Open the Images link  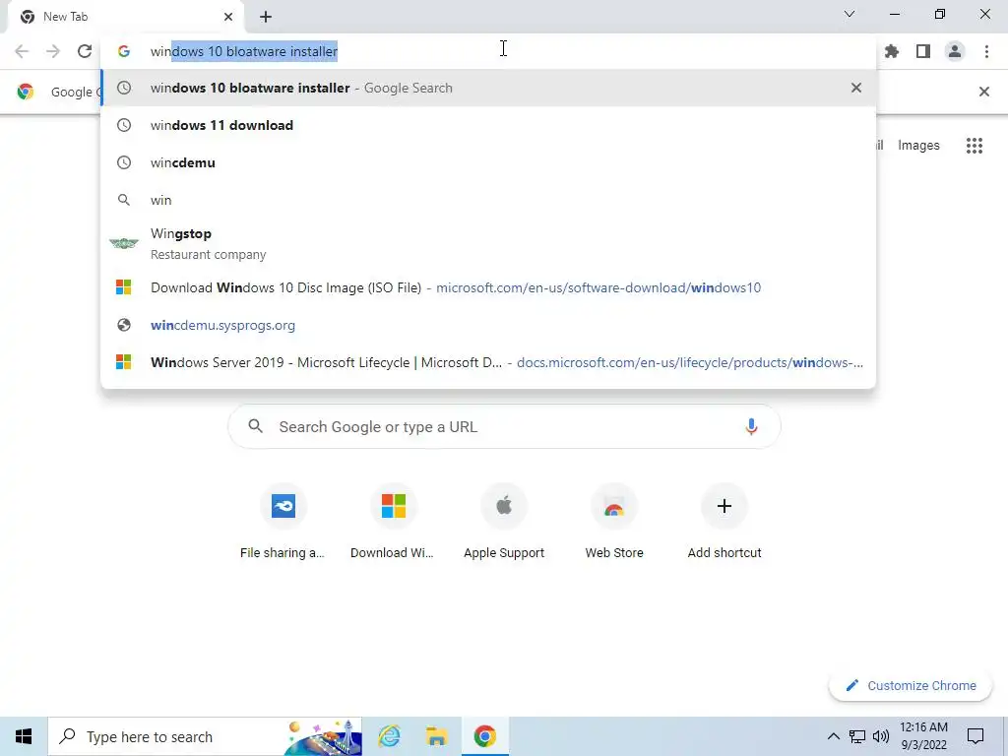tap(918, 146)
